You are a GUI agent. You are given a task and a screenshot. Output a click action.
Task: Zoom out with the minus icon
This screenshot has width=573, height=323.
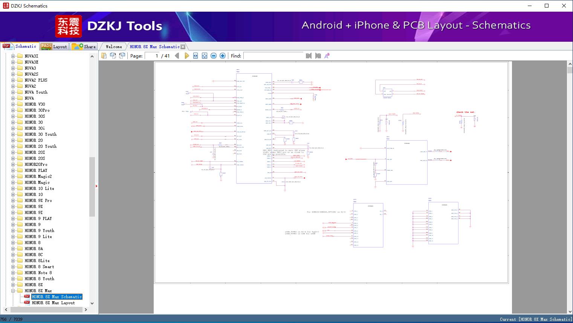[x=214, y=56]
